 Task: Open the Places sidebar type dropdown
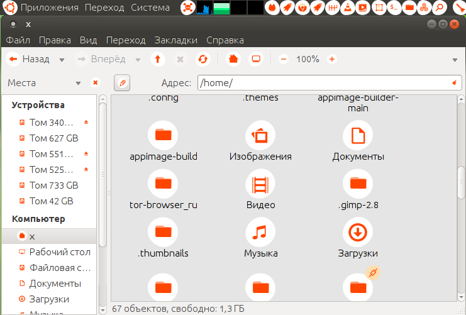click(78, 83)
